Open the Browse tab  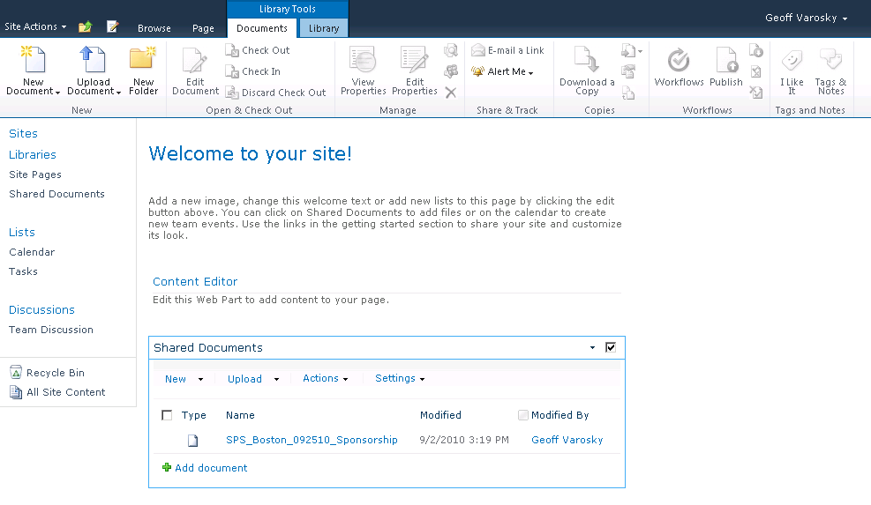tap(154, 28)
